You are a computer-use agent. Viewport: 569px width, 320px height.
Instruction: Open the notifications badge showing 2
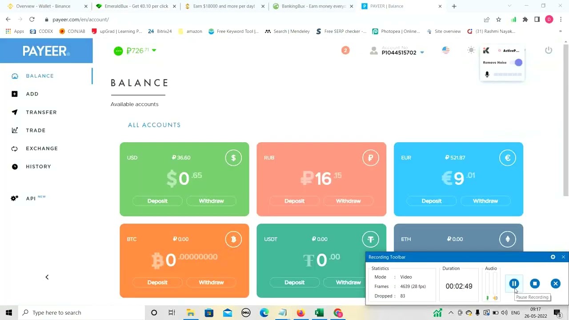pos(345,50)
